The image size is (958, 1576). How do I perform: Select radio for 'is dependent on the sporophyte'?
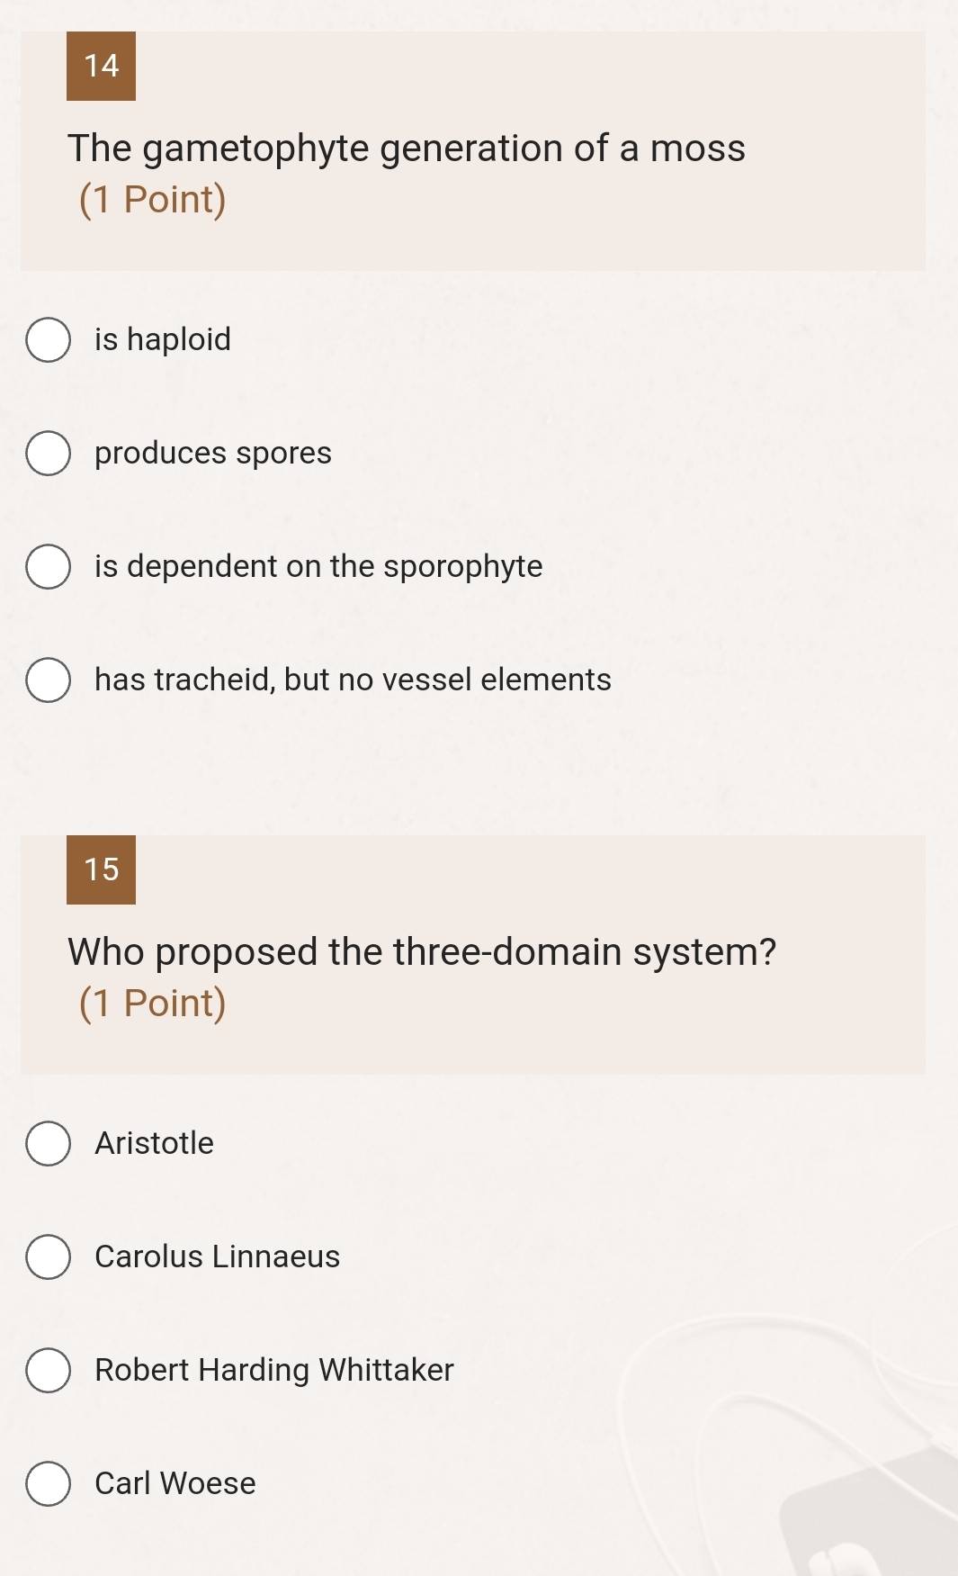[48, 567]
